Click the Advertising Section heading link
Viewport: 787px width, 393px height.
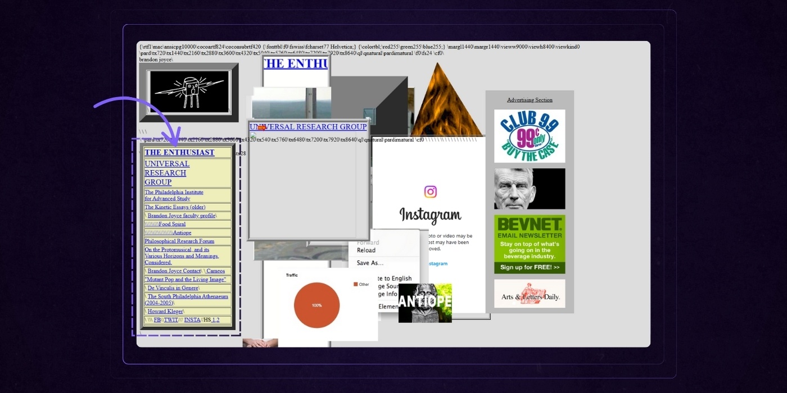coord(530,100)
